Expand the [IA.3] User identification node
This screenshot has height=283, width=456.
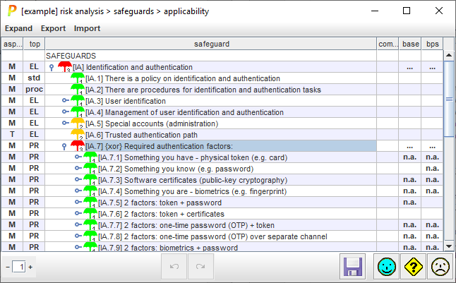coord(65,101)
